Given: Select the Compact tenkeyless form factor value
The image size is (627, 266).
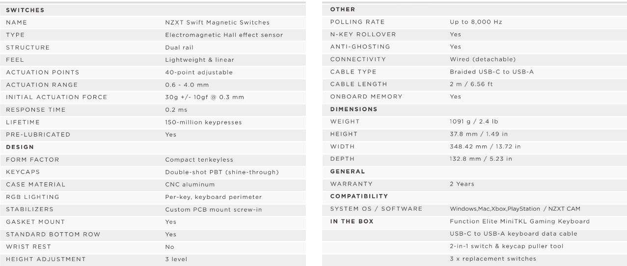Looking at the screenshot, I should [199, 160].
